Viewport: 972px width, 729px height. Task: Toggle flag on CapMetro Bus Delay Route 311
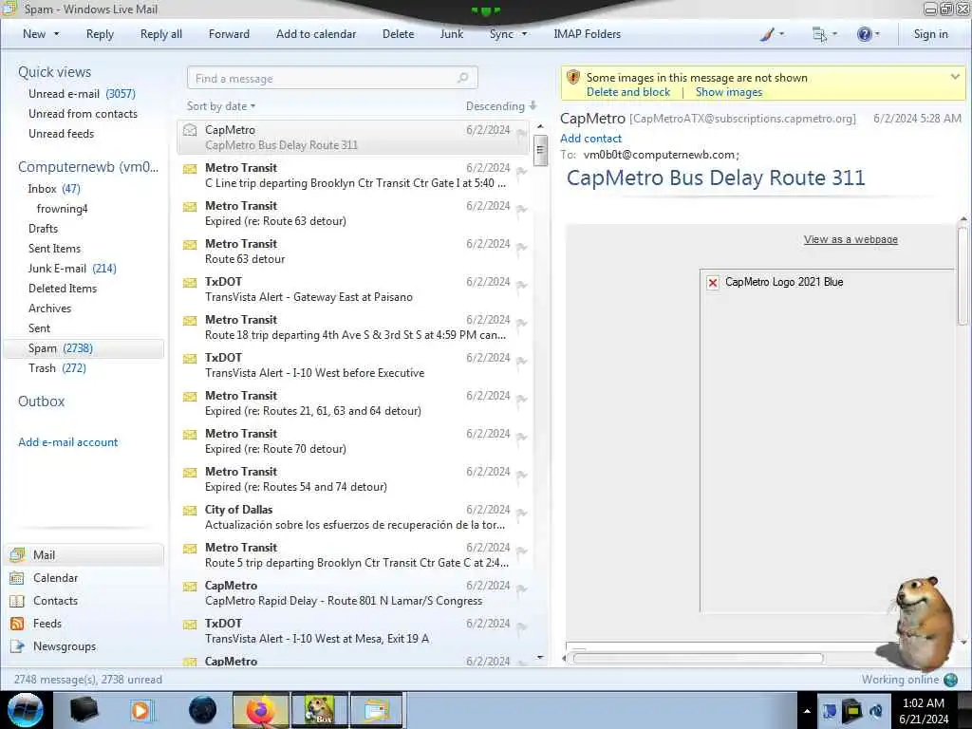tap(522, 134)
